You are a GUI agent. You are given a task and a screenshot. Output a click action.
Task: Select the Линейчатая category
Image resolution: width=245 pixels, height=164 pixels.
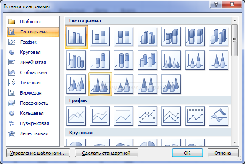[33, 62]
